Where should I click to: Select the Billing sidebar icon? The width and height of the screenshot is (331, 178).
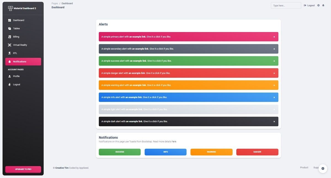tap(10, 36)
